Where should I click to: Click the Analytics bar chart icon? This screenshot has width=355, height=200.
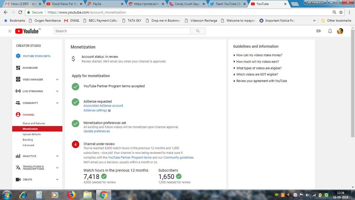click(18, 156)
